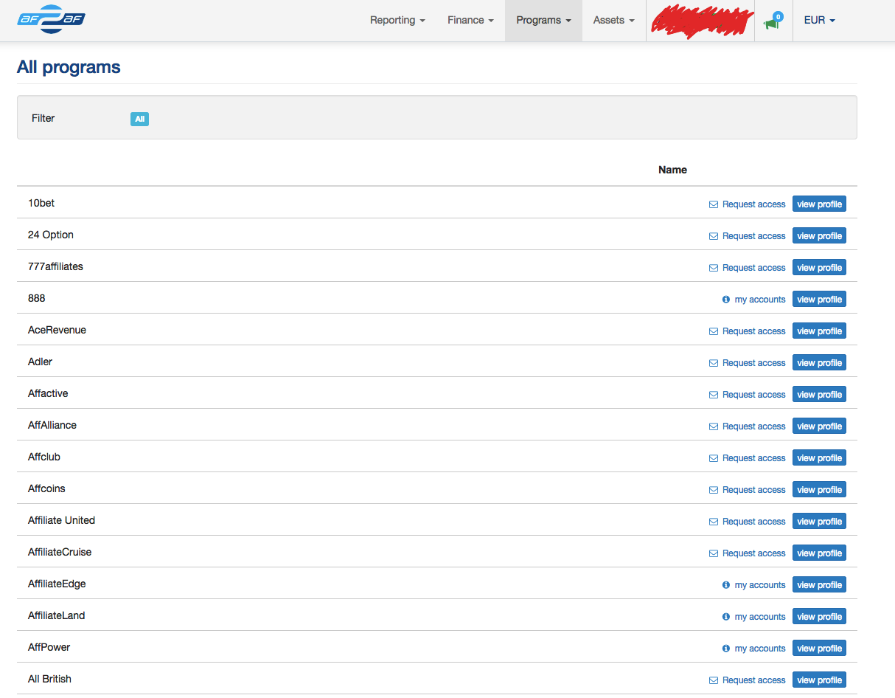
Task: View profile of AffiliateCruise
Action: point(819,553)
